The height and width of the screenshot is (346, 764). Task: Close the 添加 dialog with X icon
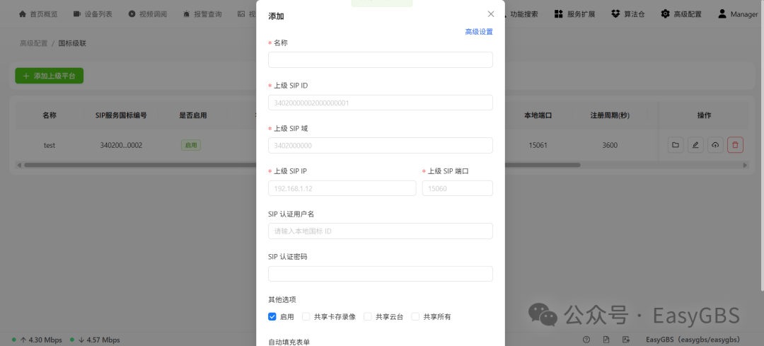point(491,14)
